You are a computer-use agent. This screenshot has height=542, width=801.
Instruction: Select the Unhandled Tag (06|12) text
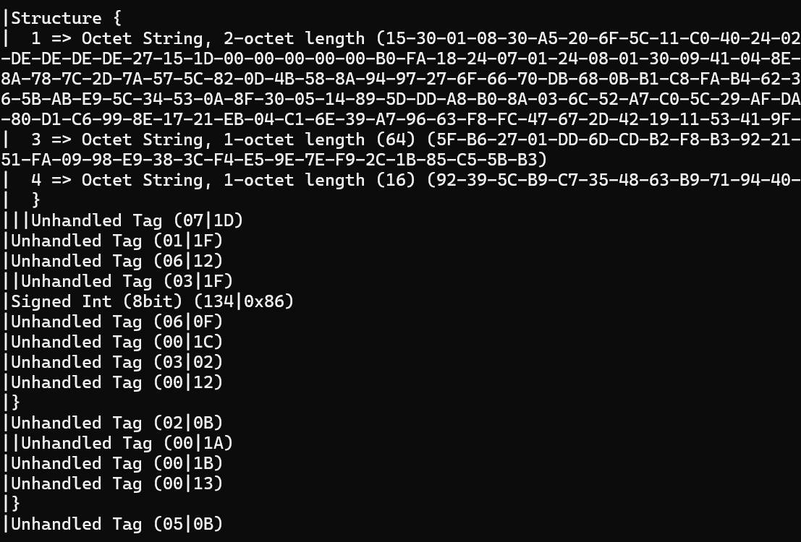tap(116, 261)
